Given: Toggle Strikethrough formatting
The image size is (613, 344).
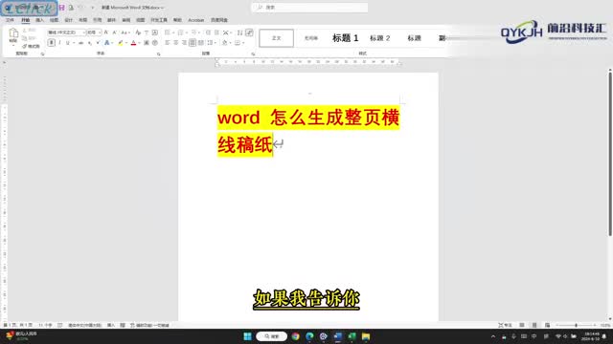Looking at the screenshot, I should [80, 42].
